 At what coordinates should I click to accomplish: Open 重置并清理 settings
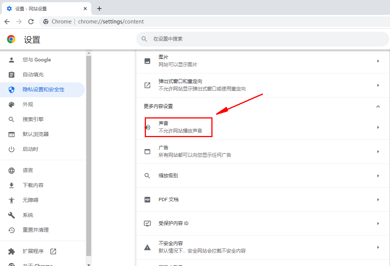pyautogui.click(x=42, y=230)
